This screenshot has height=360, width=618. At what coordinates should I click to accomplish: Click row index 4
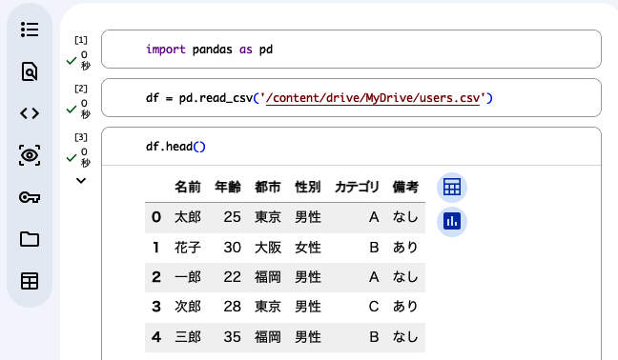tap(156, 337)
